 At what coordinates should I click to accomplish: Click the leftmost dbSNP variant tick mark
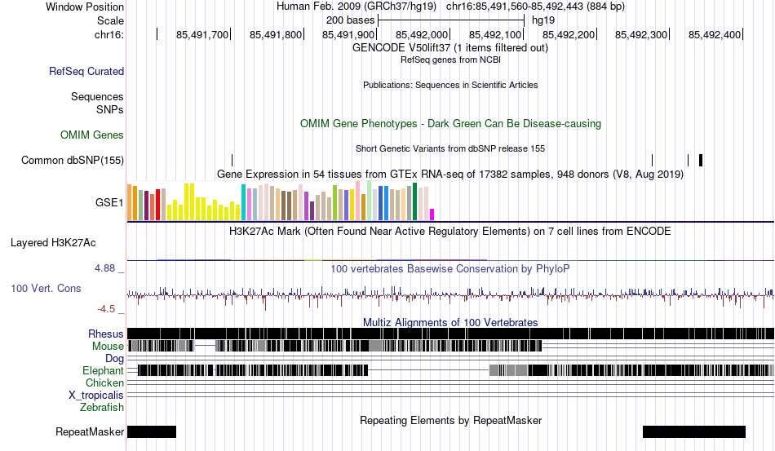(x=232, y=160)
